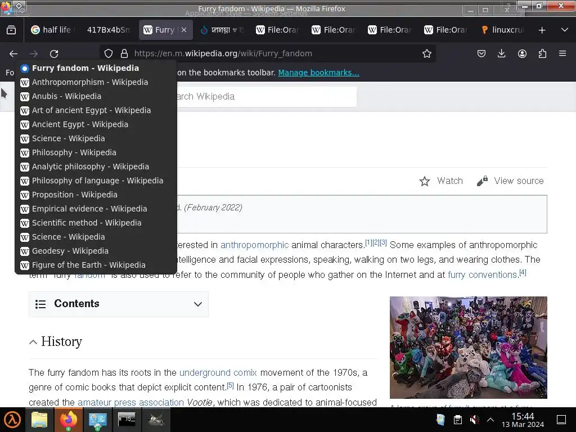Open clipboard tray icon

tap(457, 420)
